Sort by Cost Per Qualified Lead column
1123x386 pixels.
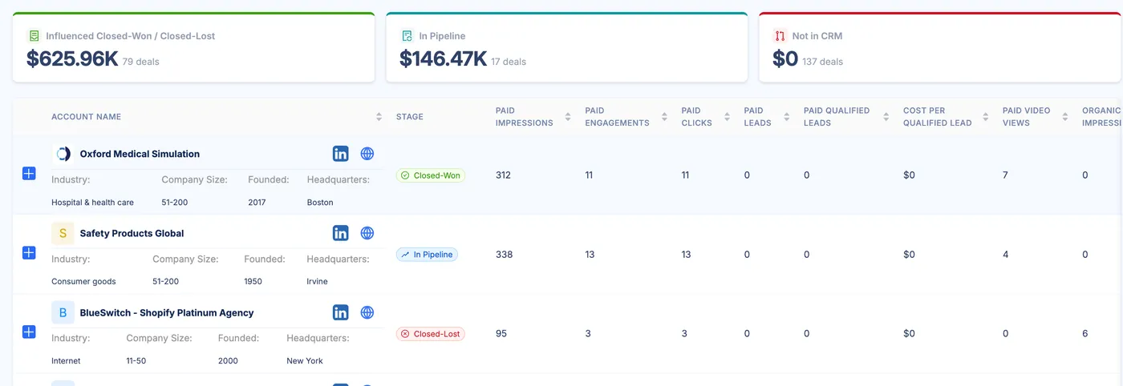[x=987, y=117]
